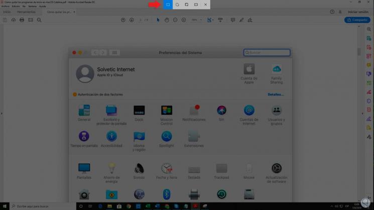Choose the hand pan tool
374x210 pixels.
tap(167, 20)
